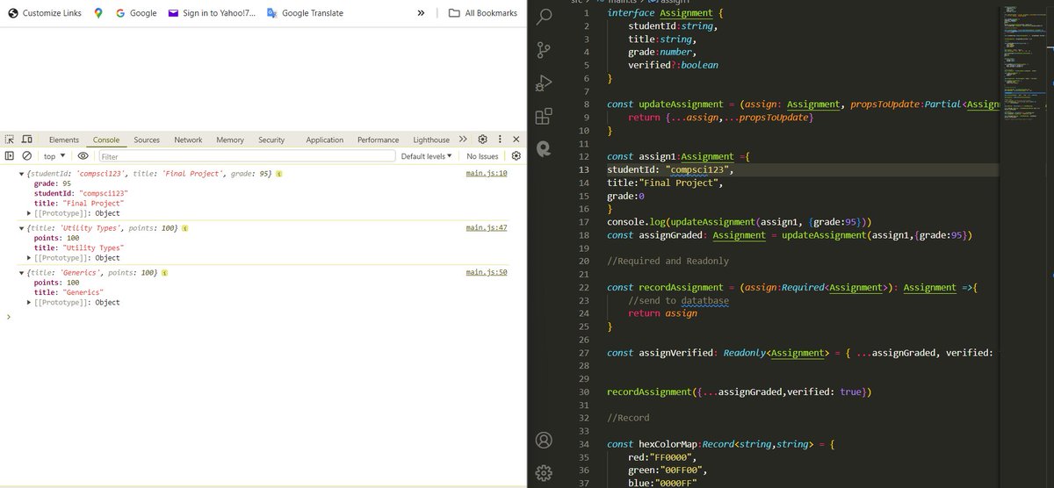Open the main.js:10 source link
This screenshot has width=1054, height=488.
tap(487, 174)
